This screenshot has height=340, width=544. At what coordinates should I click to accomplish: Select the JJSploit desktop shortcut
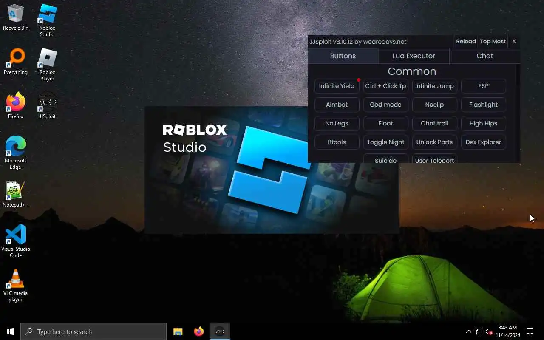pyautogui.click(x=47, y=106)
